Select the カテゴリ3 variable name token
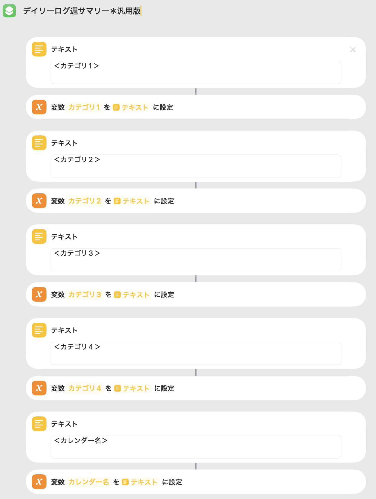The image size is (376, 499). pyautogui.click(x=85, y=295)
